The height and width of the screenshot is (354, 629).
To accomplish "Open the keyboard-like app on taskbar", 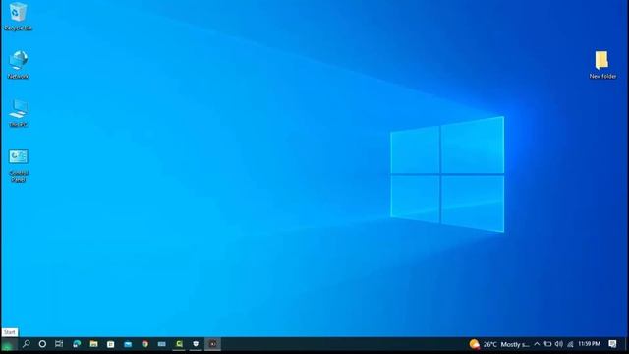I will pos(161,344).
